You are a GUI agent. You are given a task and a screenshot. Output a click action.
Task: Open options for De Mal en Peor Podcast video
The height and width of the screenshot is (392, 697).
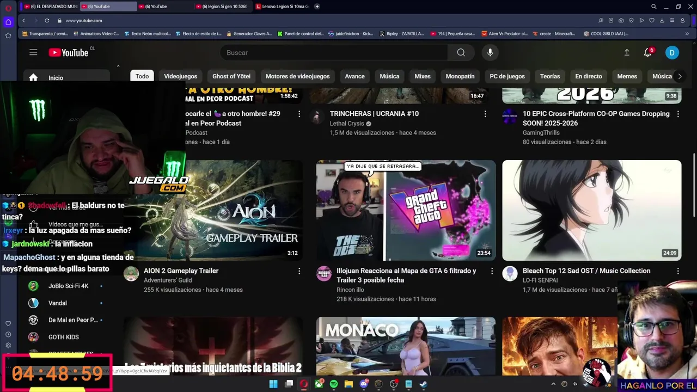[299, 114]
